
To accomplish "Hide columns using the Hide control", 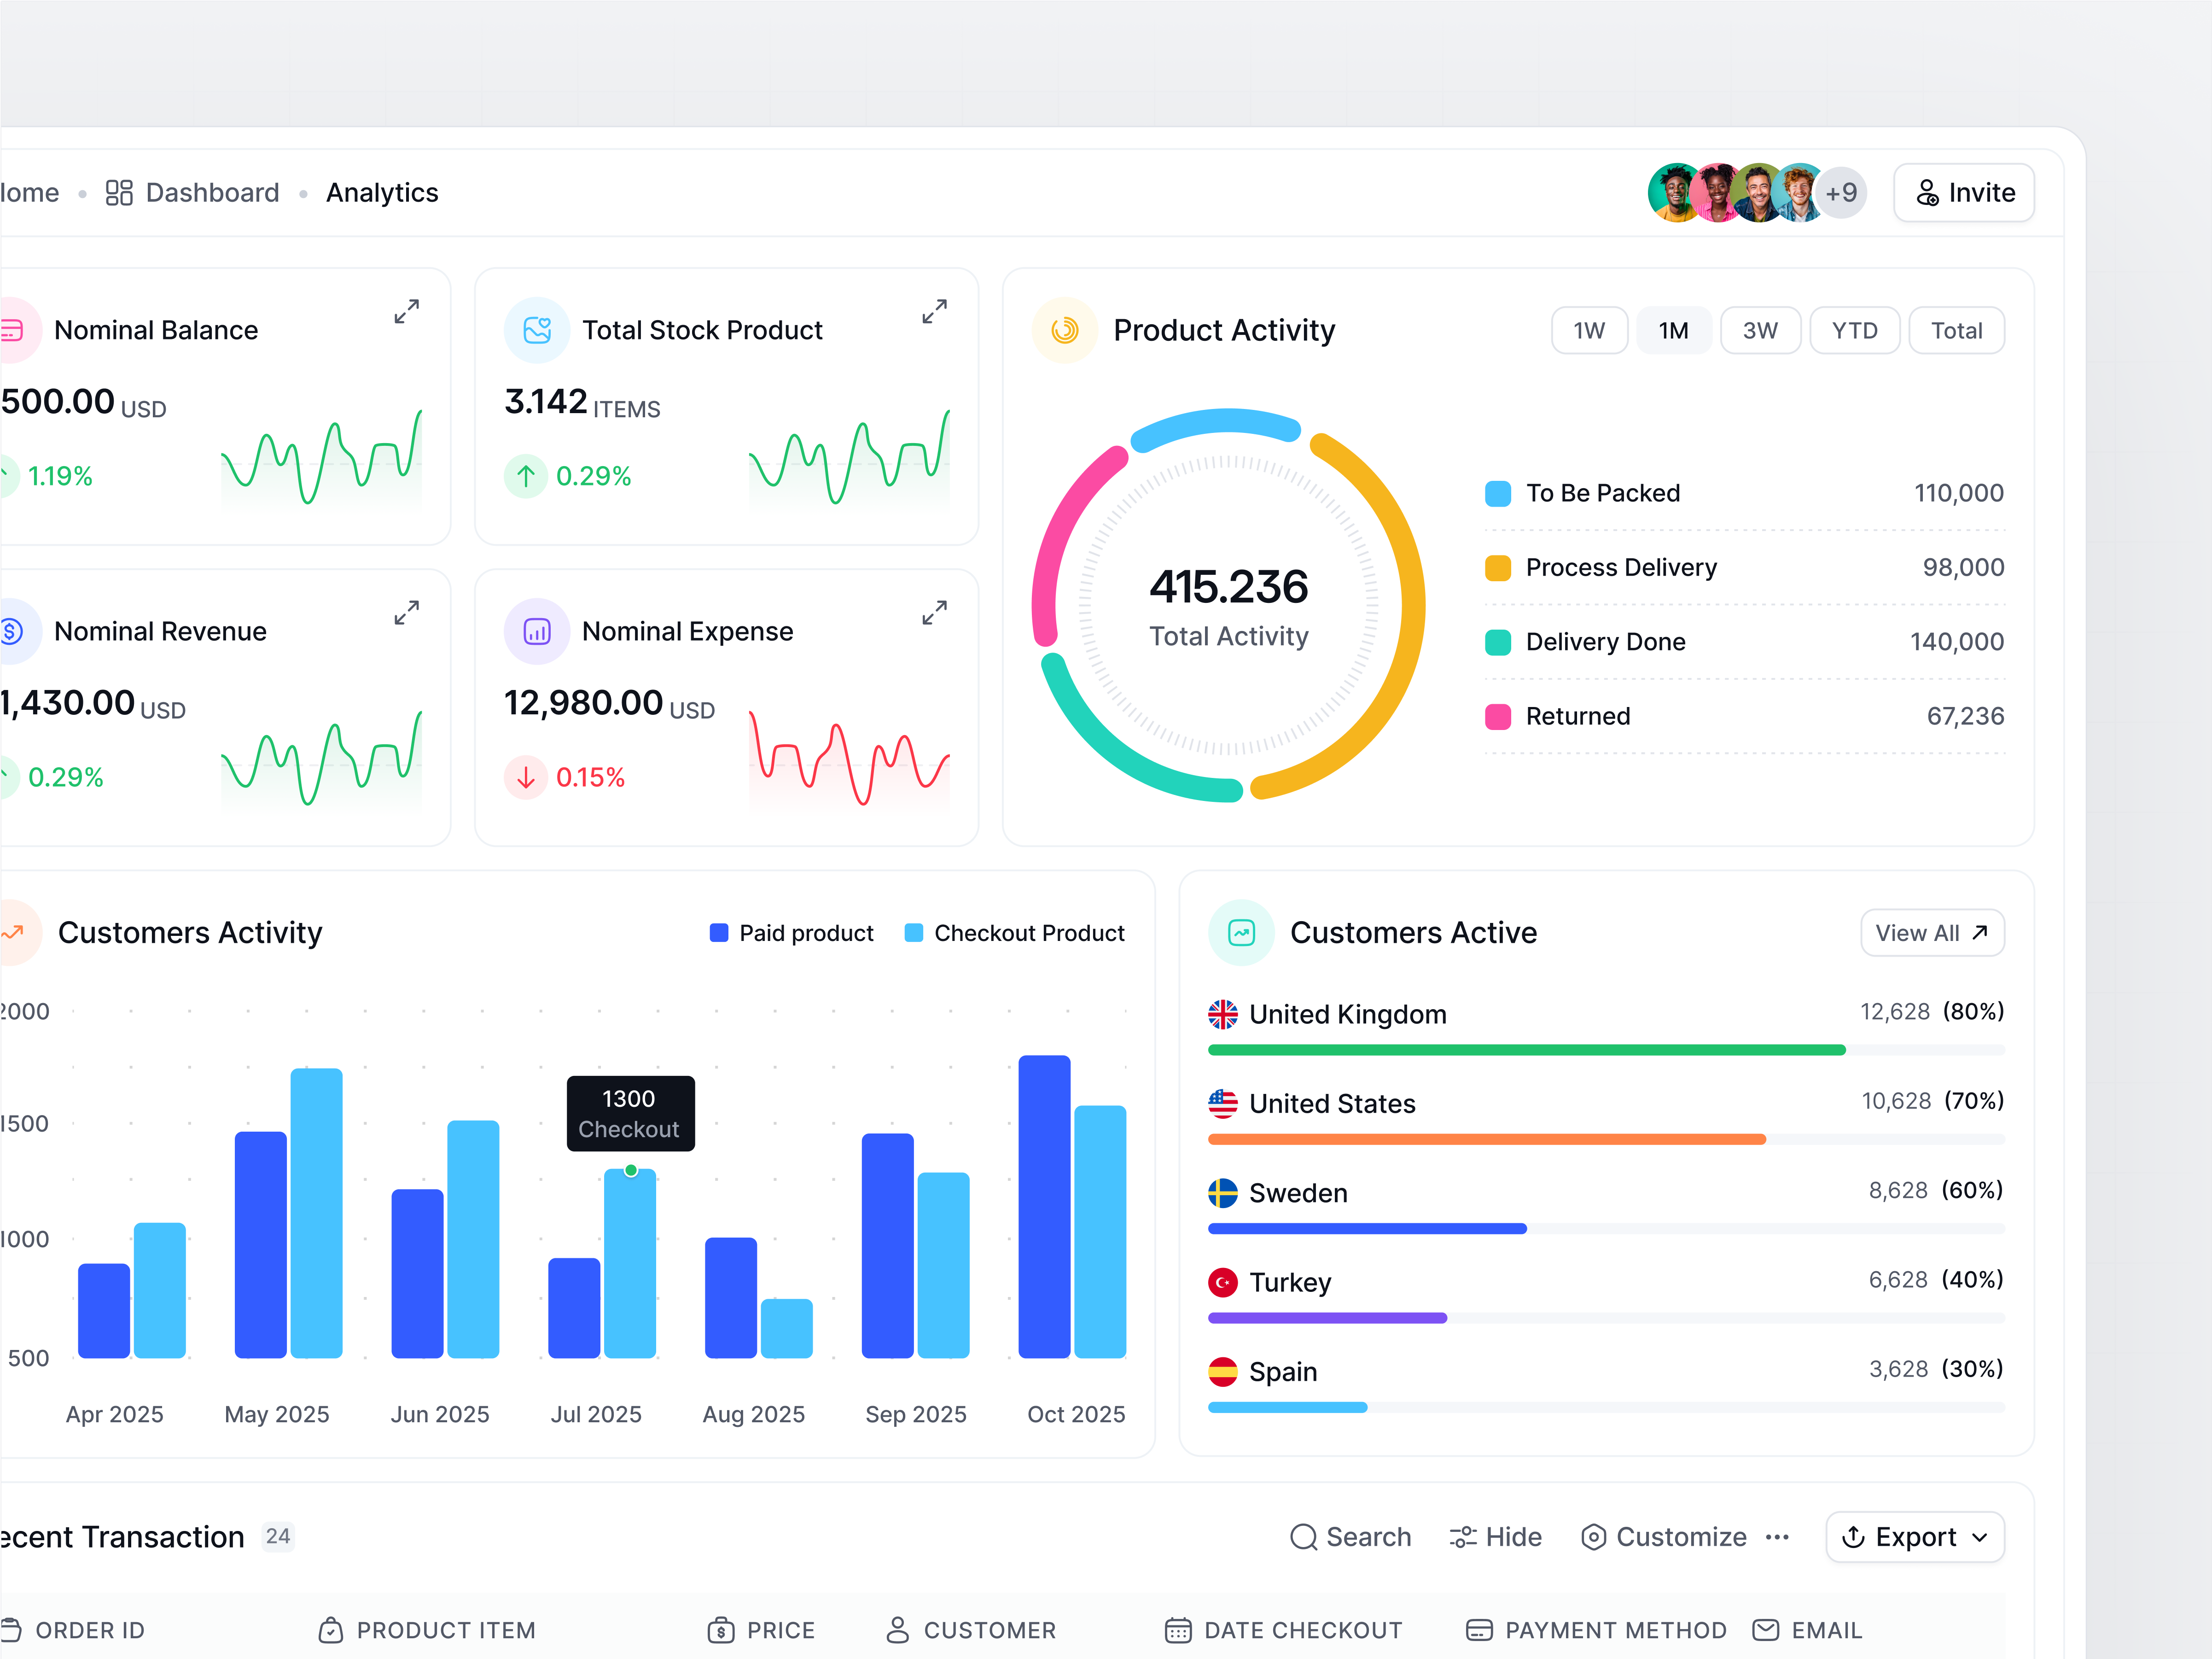I will click(x=1496, y=1537).
